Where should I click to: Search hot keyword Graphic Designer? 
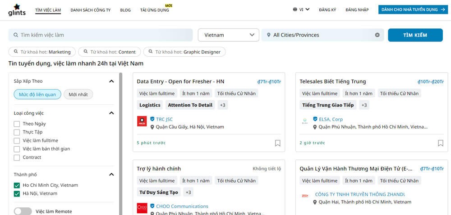click(184, 52)
